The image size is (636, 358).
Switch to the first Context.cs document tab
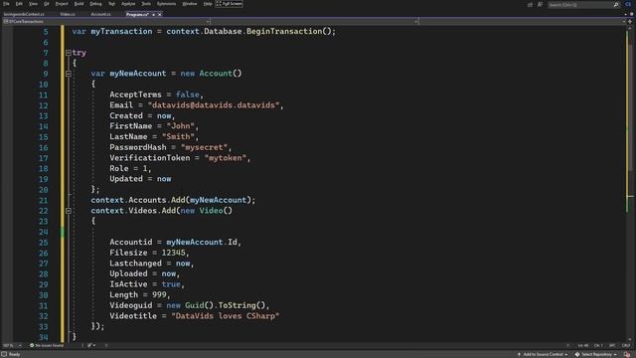24,14
